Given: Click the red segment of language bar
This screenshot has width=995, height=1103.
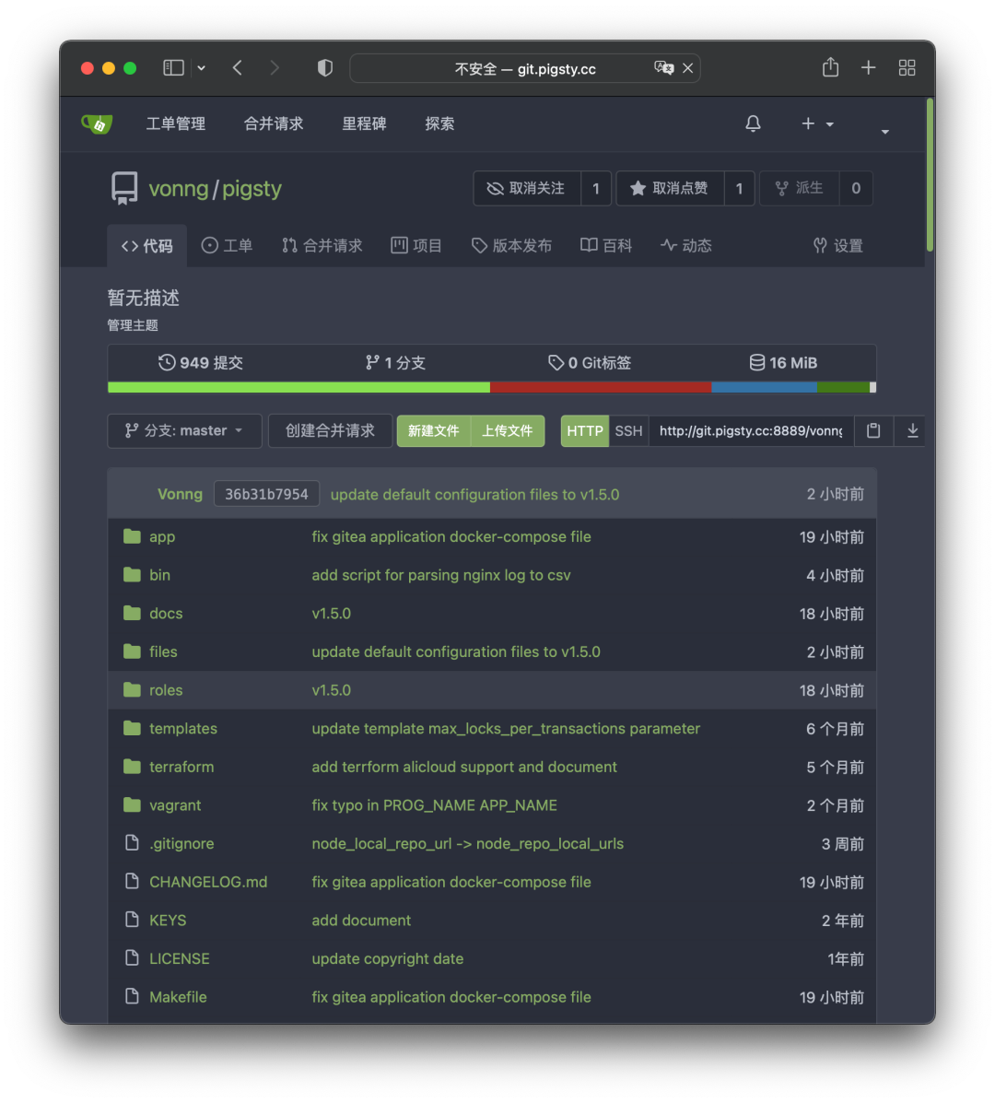Looking at the screenshot, I should [x=600, y=387].
